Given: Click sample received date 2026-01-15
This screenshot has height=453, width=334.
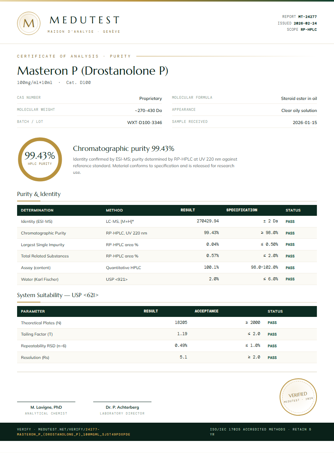Looking at the screenshot, I should point(304,123).
